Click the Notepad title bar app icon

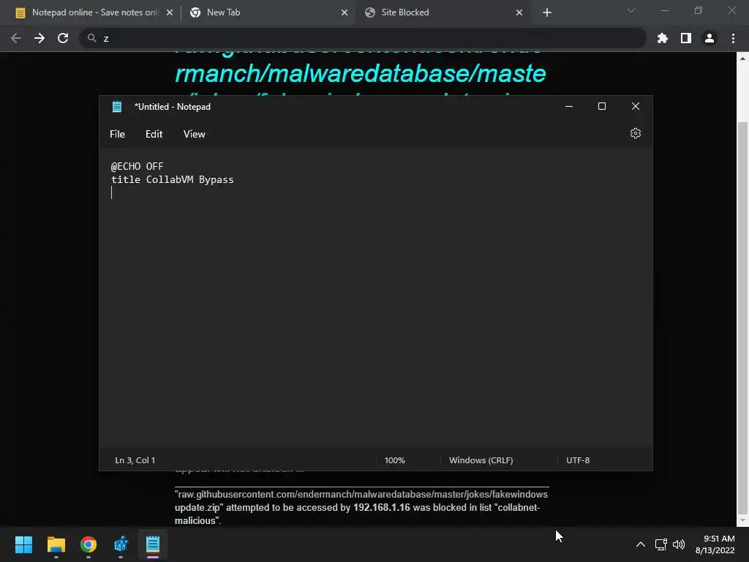(116, 107)
